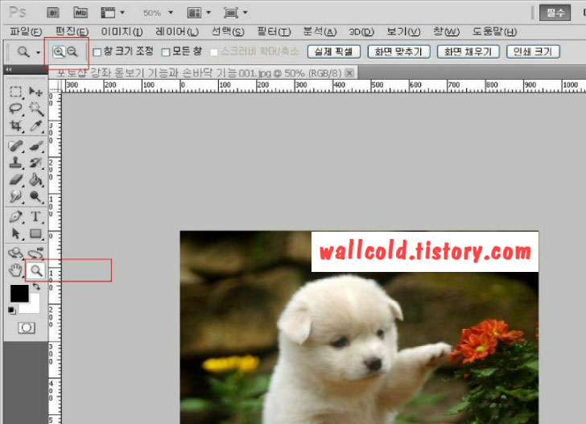The height and width of the screenshot is (424, 586).
Task: Open the 이미지(I) menu
Action: (122, 31)
